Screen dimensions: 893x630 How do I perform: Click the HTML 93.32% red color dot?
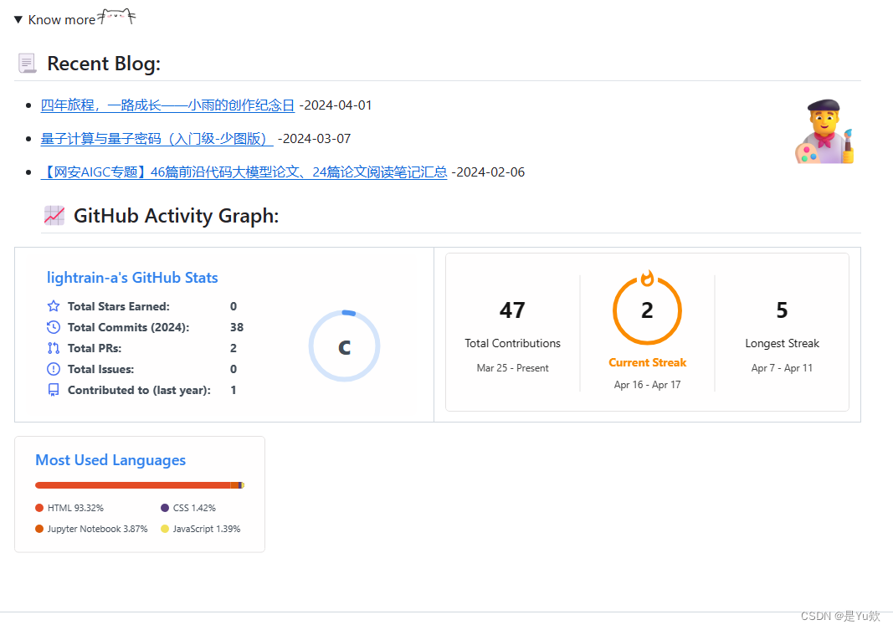(x=39, y=508)
